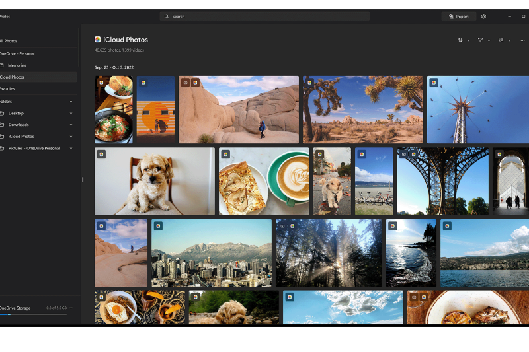Click iCloud badge on swing ride photo
The width and height of the screenshot is (529, 352).
[x=434, y=83]
